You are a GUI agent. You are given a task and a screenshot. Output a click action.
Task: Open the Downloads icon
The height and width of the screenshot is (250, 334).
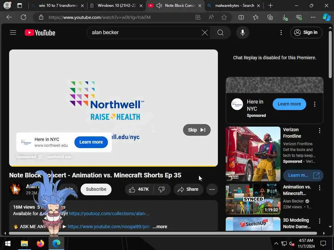pos(284,18)
